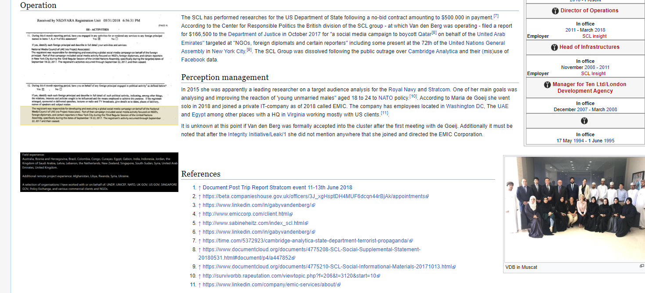The width and height of the screenshot is (645, 293).
Task: Click the job icon beside Head of Infrastructures
Action: click(x=555, y=47)
